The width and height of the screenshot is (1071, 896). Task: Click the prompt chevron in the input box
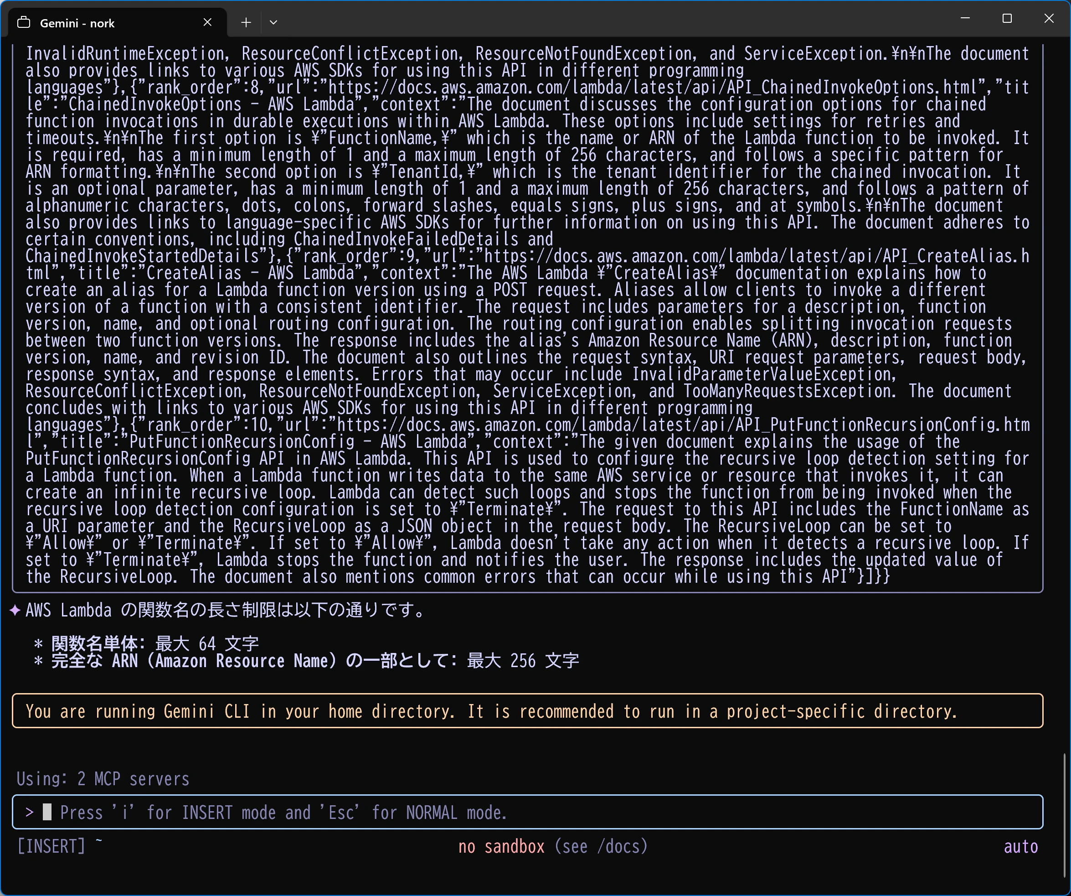(x=30, y=812)
